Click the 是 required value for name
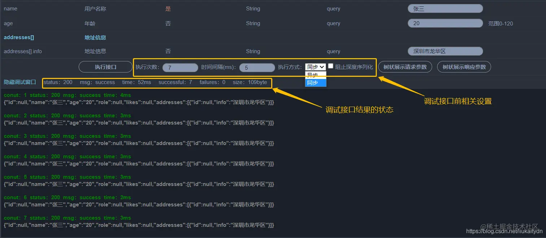 [x=168, y=9]
